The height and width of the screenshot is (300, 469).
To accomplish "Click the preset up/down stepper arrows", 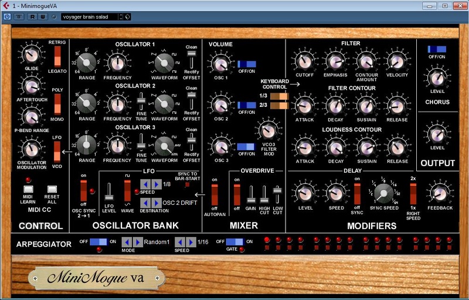I will point(121,17).
